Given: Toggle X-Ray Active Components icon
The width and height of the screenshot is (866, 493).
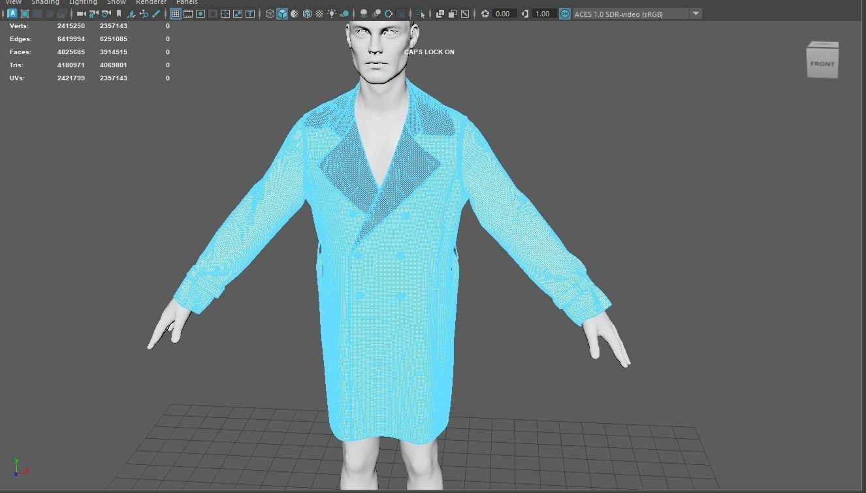Looking at the screenshot, I should pos(452,14).
